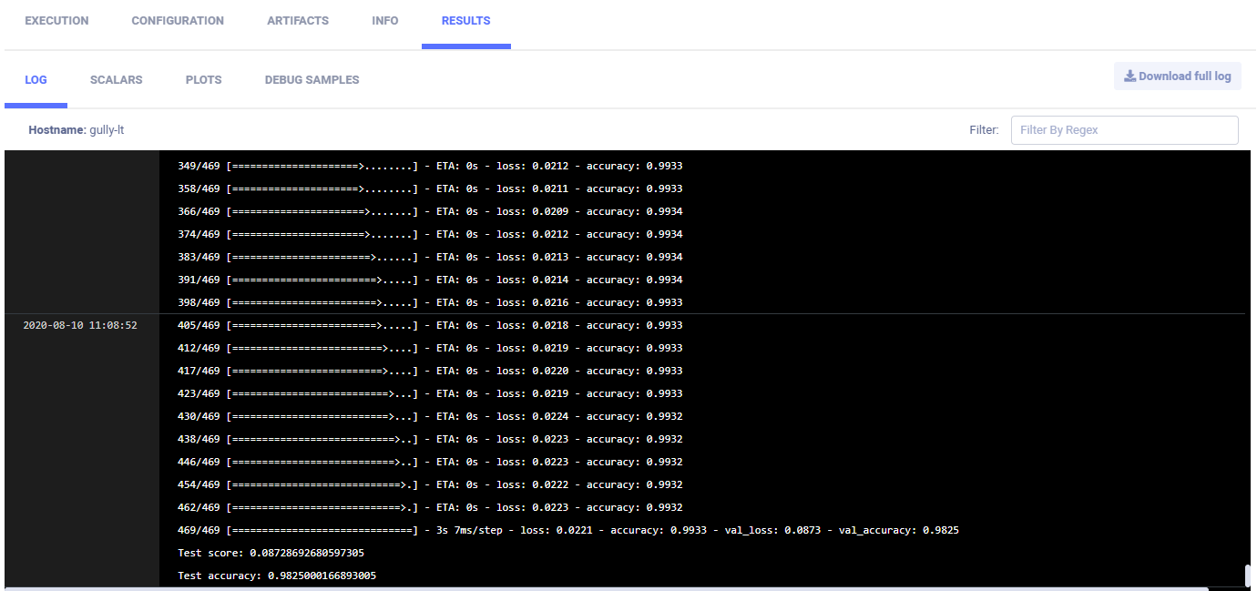View the PLOTS sub-tab
The height and width of the screenshot is (591, 1257).
click(x=203, y=80)
